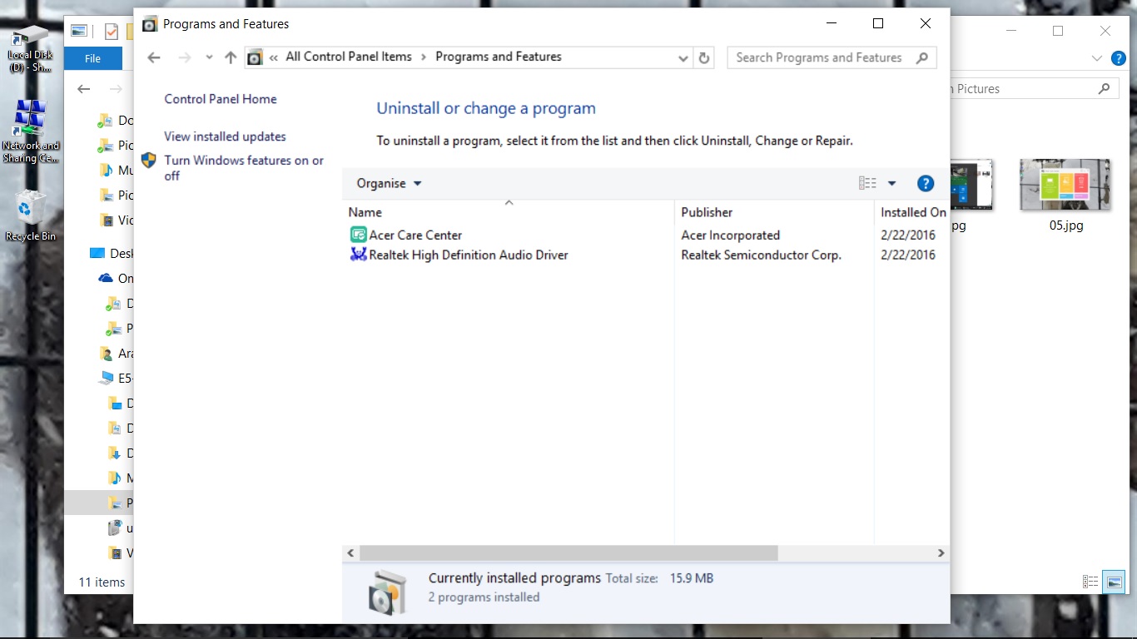Click the installed date in the Realtek row
This screenshot has height=639, width=1137.
coord(908,255)
